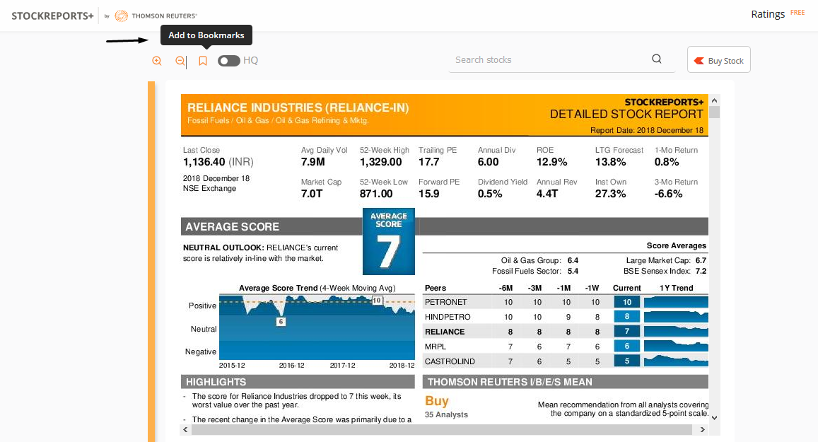
Task: Click the BSE Sensex Index 7.2 value
Action: 701,272
